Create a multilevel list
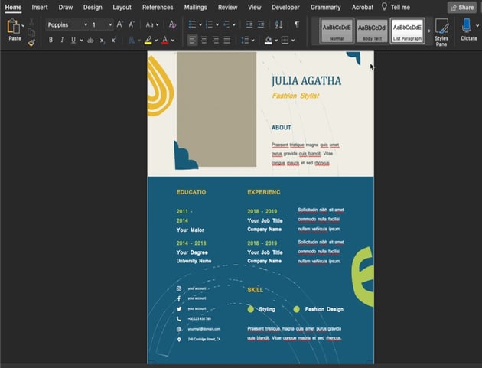482x368 pixels. pyautogui.click(x=226, y=24)
